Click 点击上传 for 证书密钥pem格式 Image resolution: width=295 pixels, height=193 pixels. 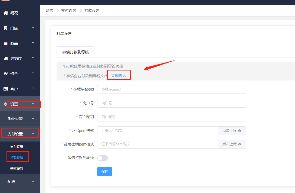232,144
